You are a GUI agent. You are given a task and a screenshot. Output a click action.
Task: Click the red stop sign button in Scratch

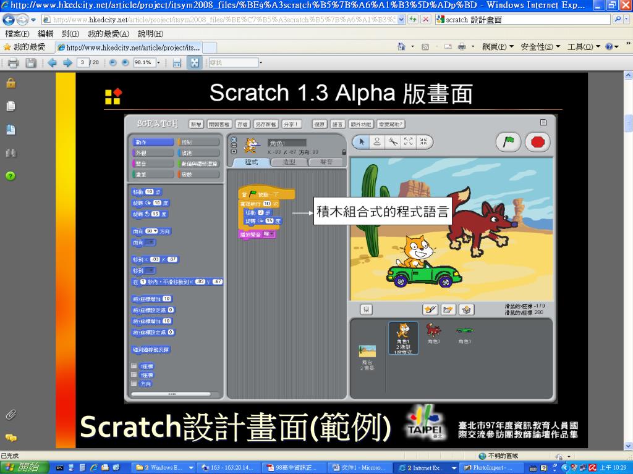(537, 142)
